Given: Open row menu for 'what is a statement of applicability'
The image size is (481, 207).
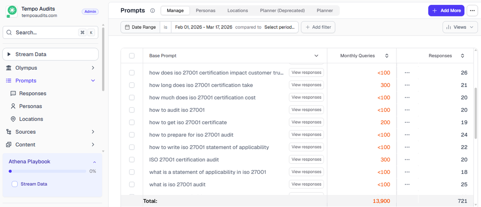Looking at the screenshot, I should coord(407,172).
